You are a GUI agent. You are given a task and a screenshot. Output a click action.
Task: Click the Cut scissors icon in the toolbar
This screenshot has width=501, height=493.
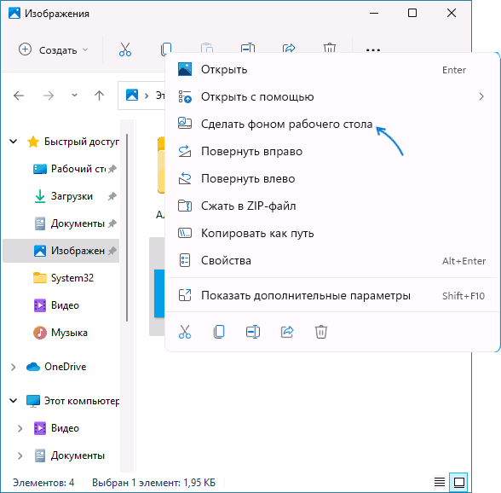coord(125,49)
